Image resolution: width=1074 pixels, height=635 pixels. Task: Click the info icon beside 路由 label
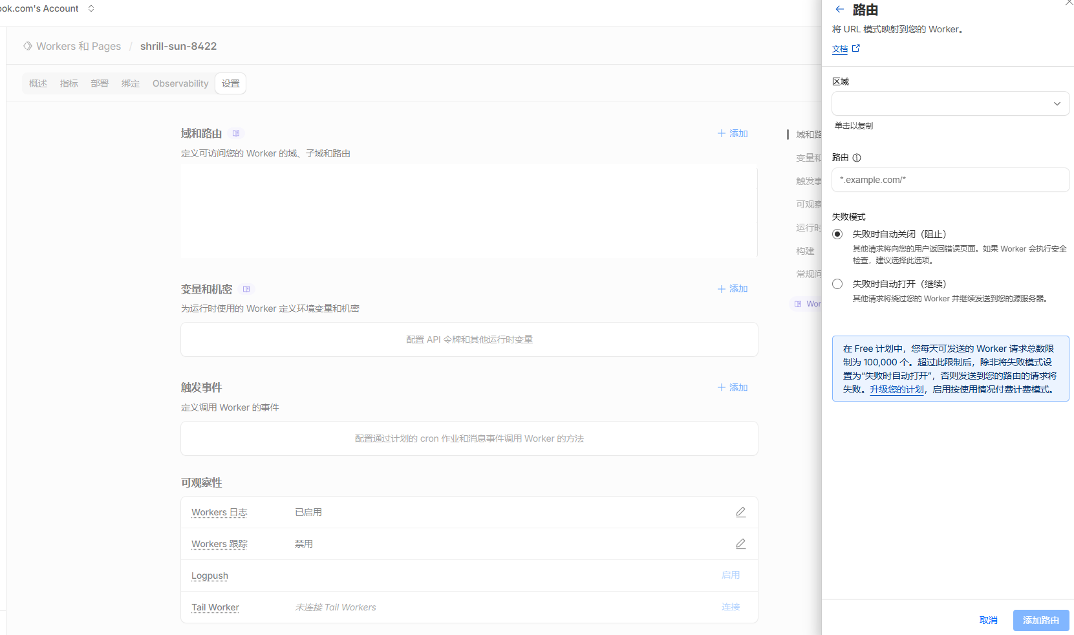coord(857,158)
